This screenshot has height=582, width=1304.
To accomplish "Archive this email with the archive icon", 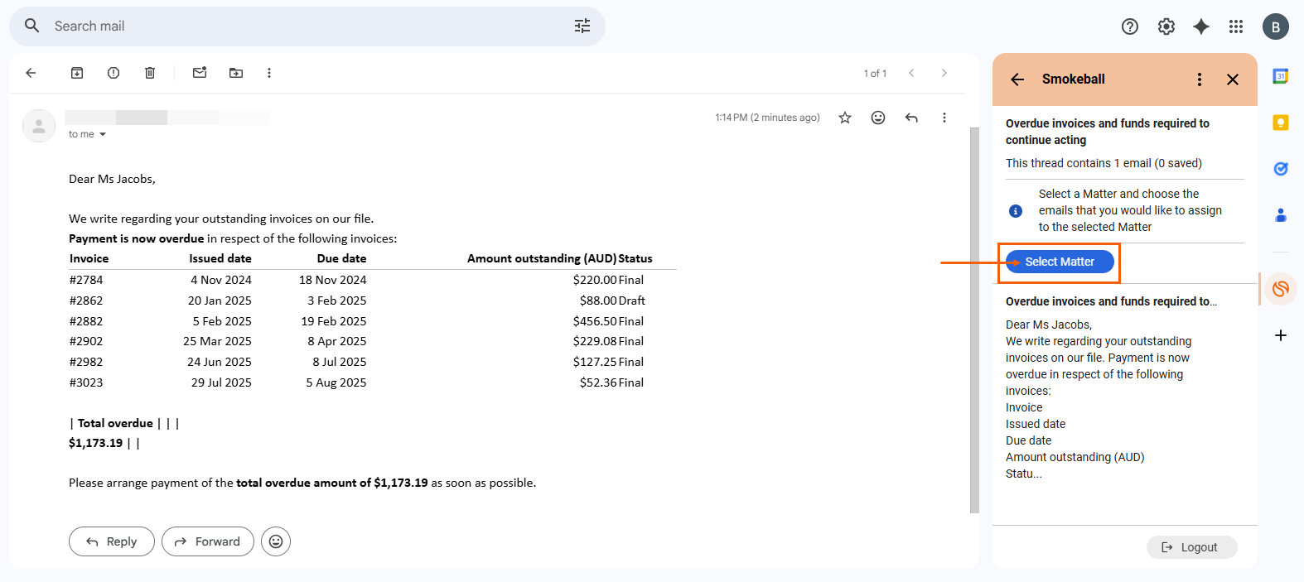I will click(x=77, y=73).
